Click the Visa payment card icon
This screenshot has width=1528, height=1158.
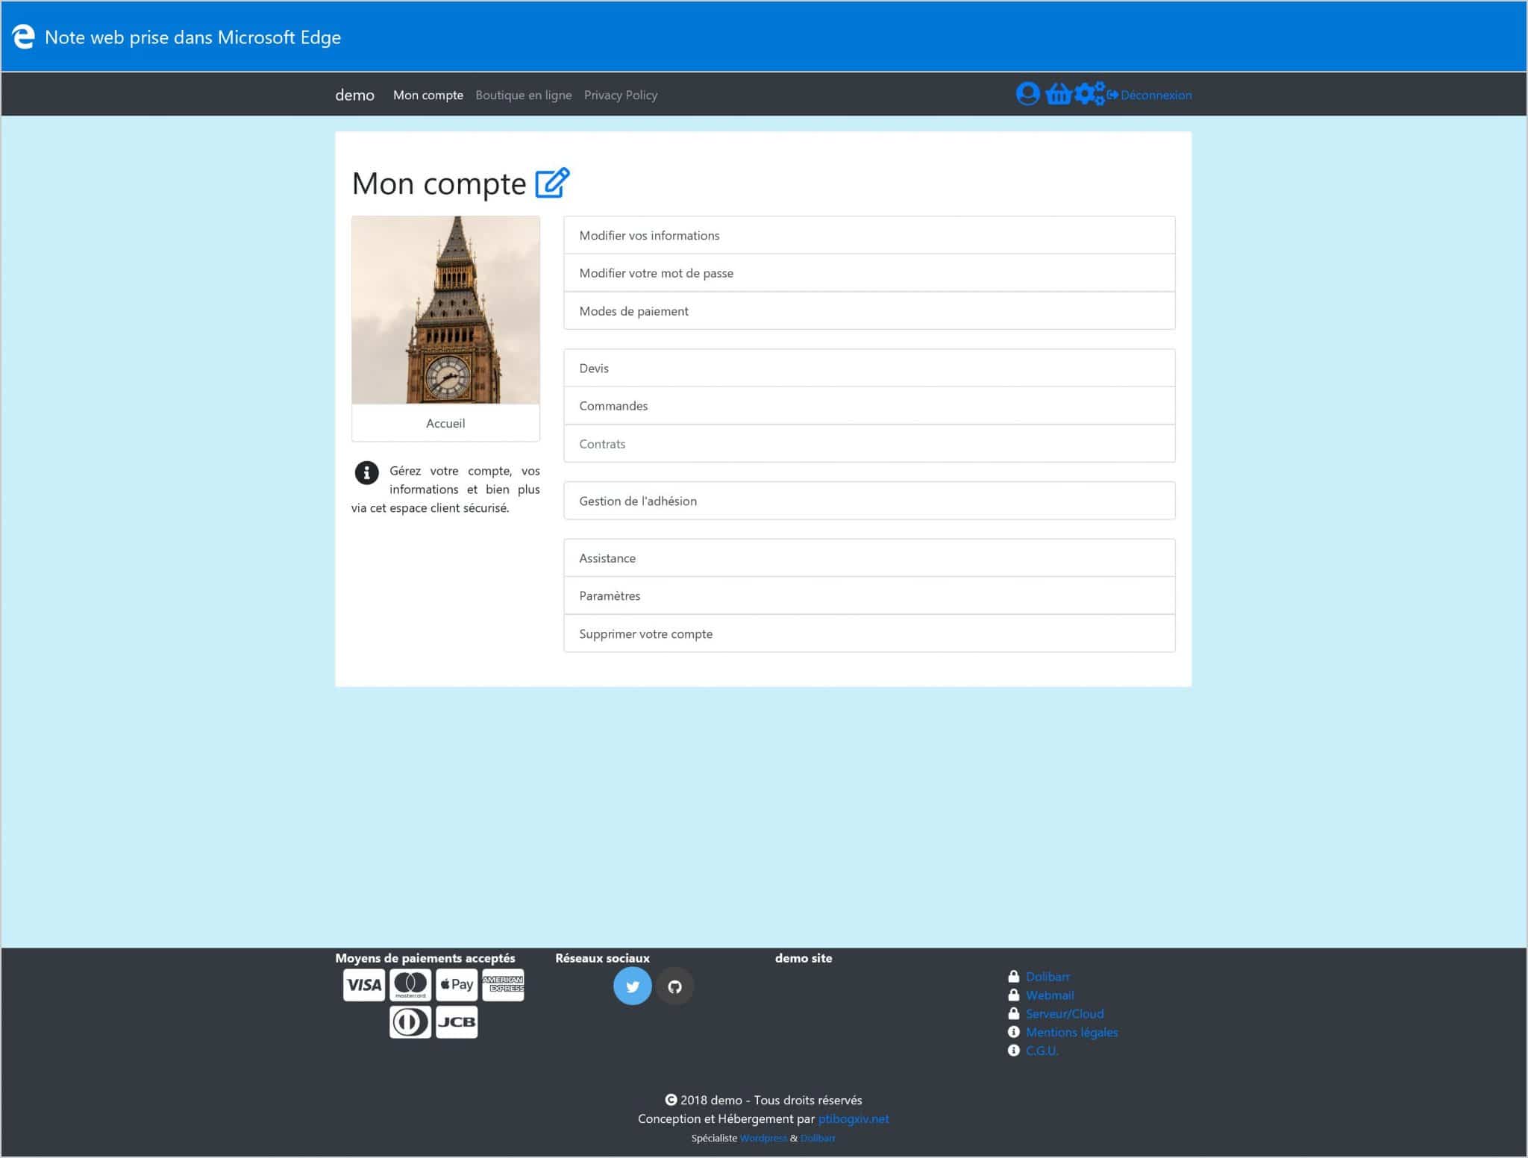(x=363, y=985)
